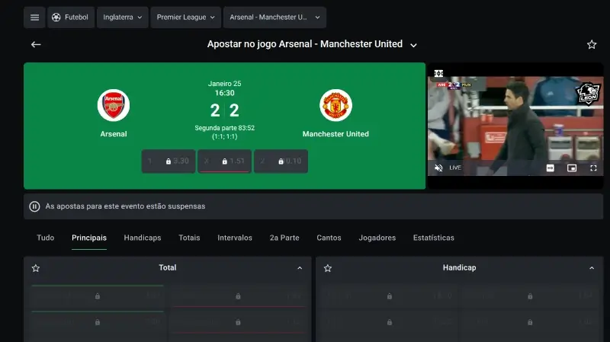
Task: Switch to the Jogadores tab
Action: pyautogui.click(x=377, y=238)
